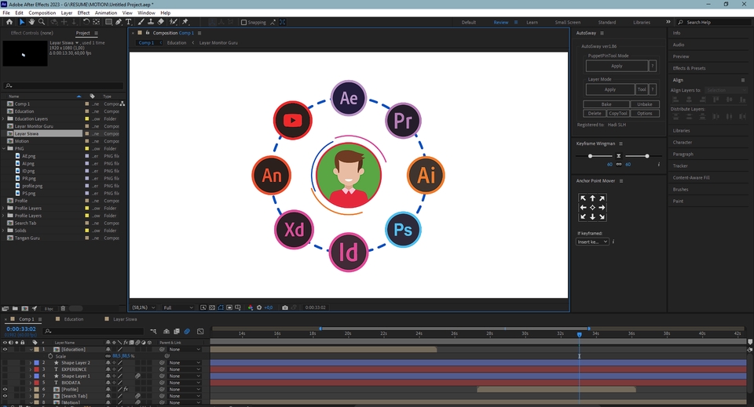Select the Learn workspace
Image resolution: width=754 pixels, height=407 pixels.
(532, 22)
